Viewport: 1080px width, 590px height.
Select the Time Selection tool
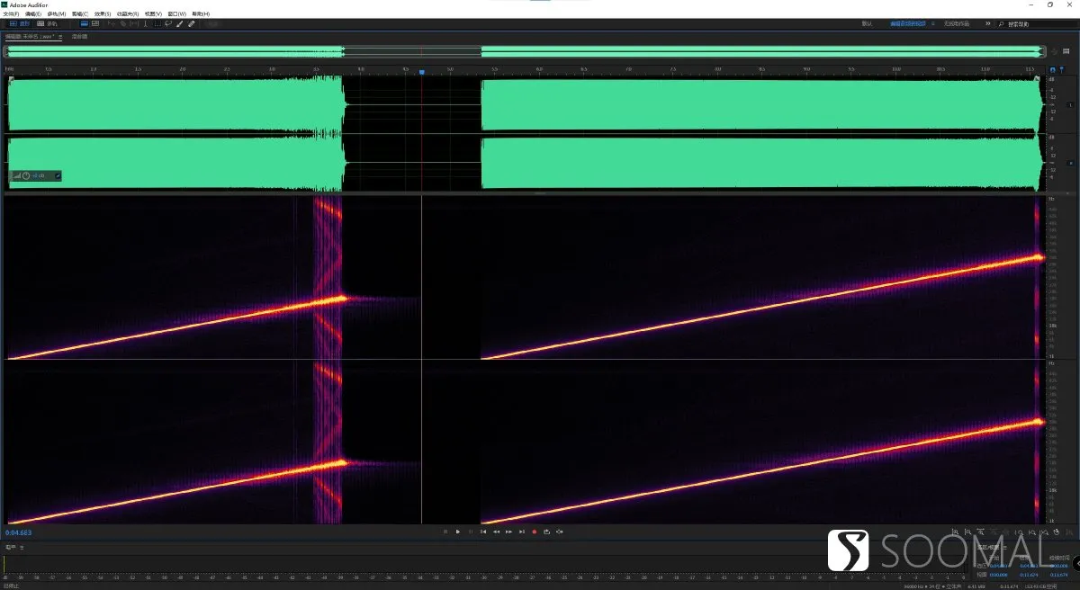click(146, 23)
